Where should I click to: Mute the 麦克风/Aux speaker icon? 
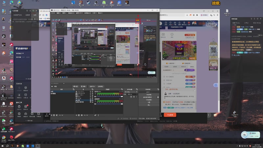pyautogui.click(x=95, y=96)
